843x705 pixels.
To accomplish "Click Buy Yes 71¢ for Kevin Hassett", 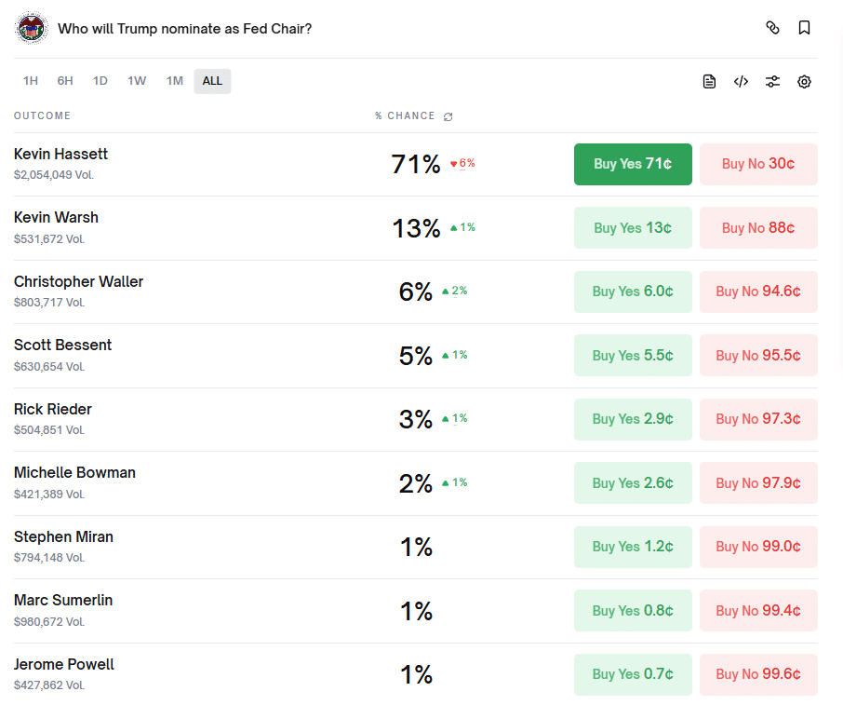I will tap(633, 164).
